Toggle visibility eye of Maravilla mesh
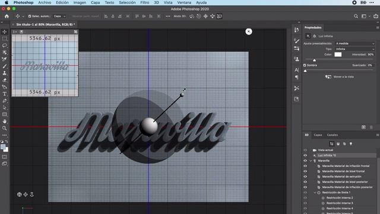 305,160
